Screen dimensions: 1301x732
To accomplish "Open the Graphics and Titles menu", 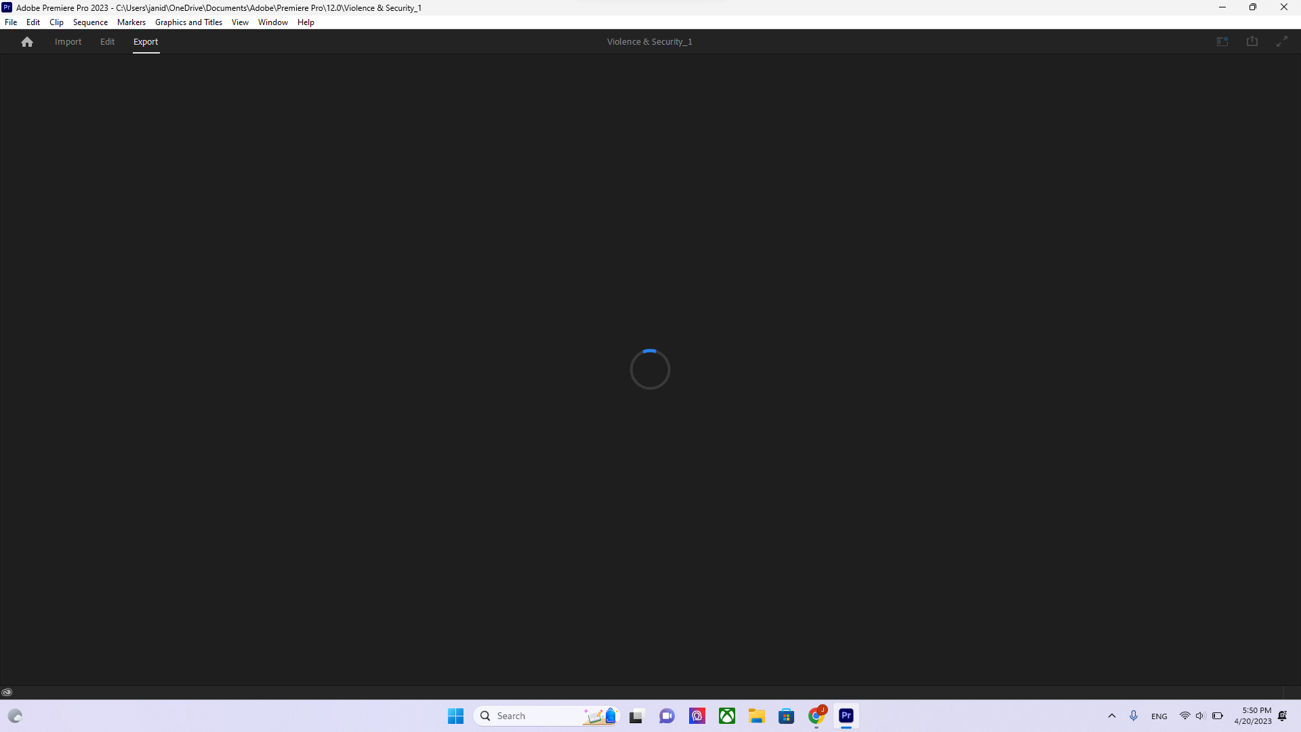I will (x=188, y=22).
